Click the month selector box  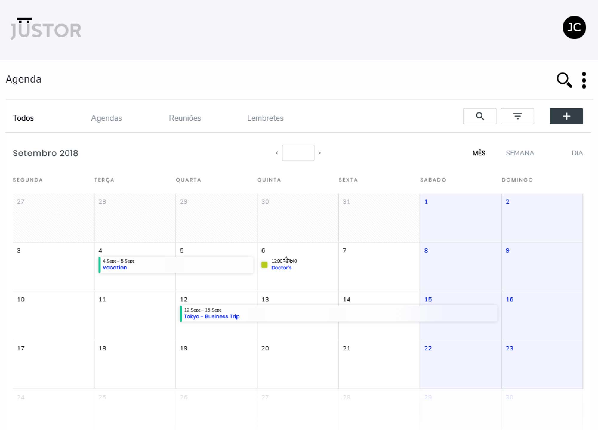tap(298, 153)
